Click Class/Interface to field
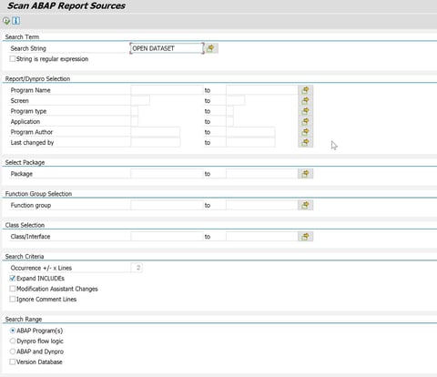This screenshot has height=377, width=437. 262,237
